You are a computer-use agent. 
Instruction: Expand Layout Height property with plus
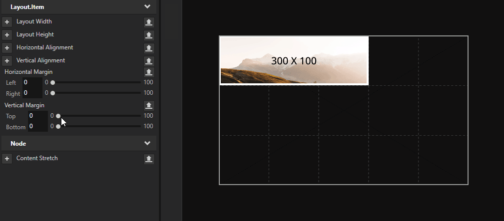pyautogui.click(x=7, y=35)
